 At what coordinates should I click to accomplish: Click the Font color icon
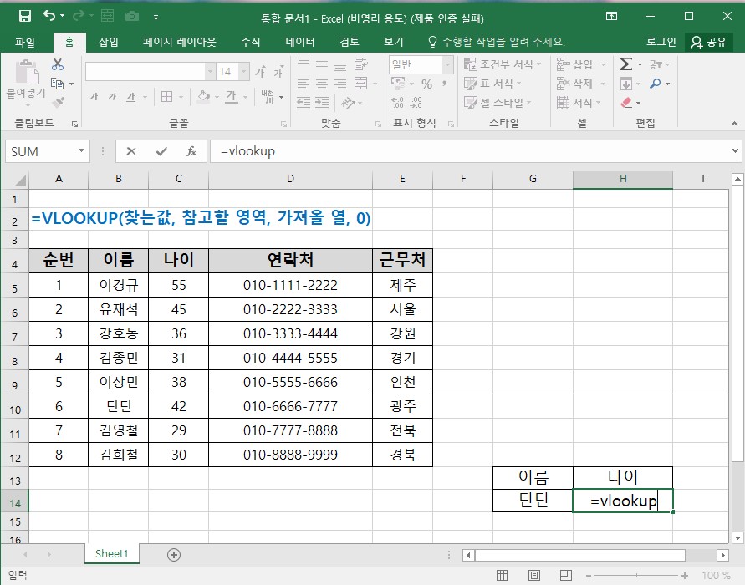[x=232, y=97]
